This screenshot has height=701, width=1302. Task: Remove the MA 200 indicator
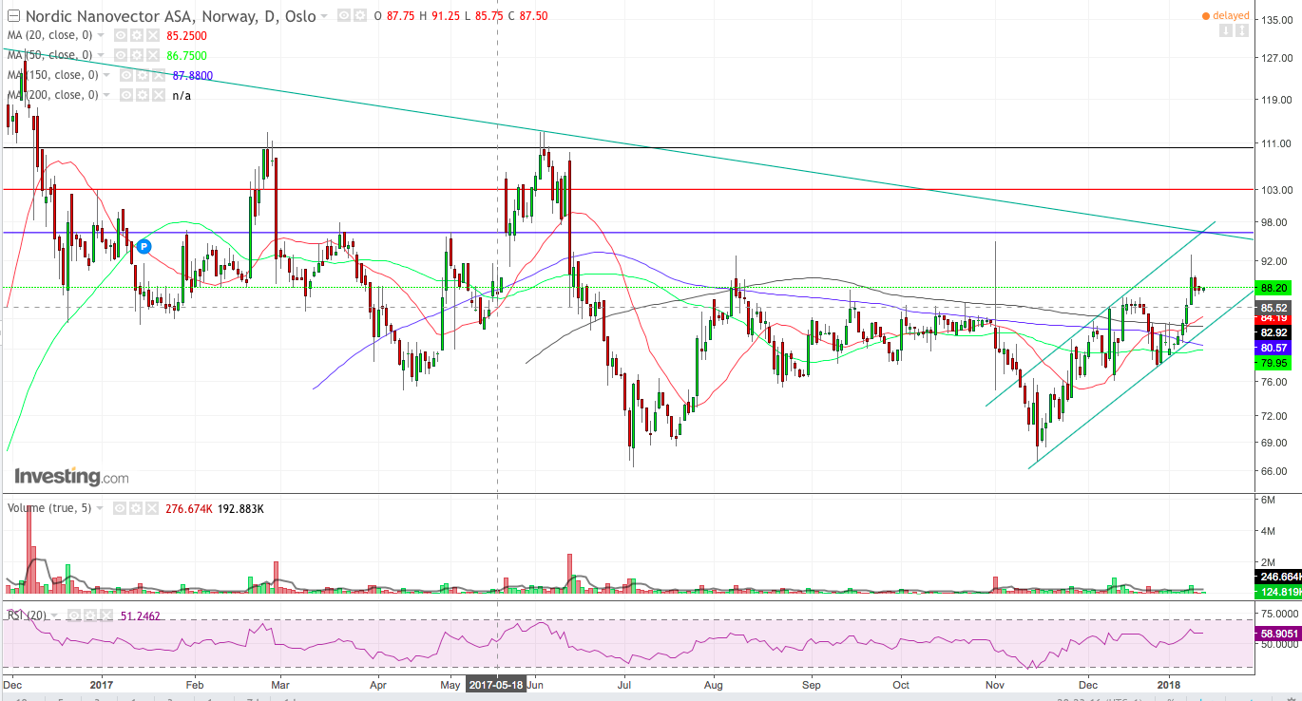pyautogui.click(x=159, y=95)
